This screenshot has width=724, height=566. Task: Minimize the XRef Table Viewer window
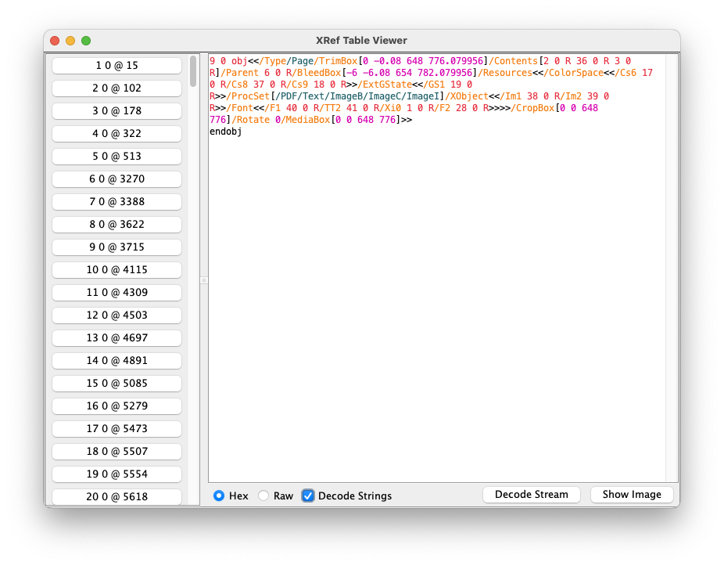pyautogui.click(x=70, y=41)
